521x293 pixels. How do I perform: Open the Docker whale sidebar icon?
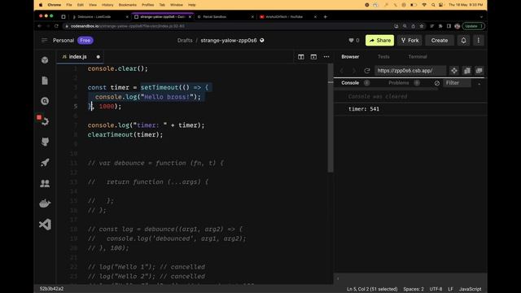pos(45,203)
